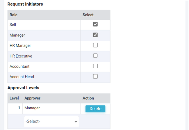Viewport: 189px width, 130px height.
Task: Uncheck the Manager initiator checkbox
Action: click(95, 35)
